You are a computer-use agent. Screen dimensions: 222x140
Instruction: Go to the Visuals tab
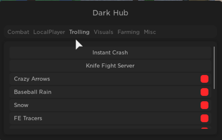pos(104,32)
